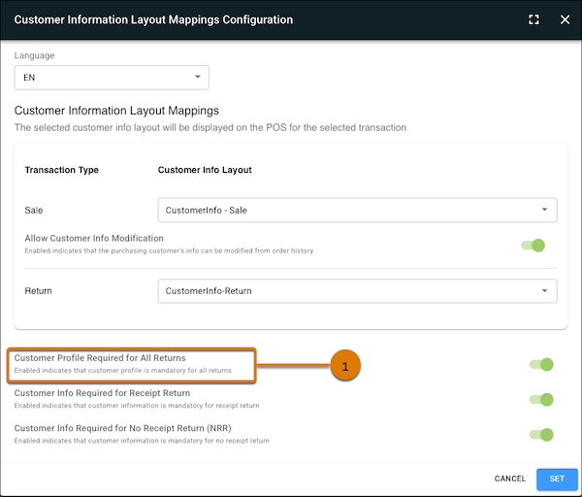Toggle Customer Info Required for No Receipt Return
582x497 pixels.
(541, 434)
